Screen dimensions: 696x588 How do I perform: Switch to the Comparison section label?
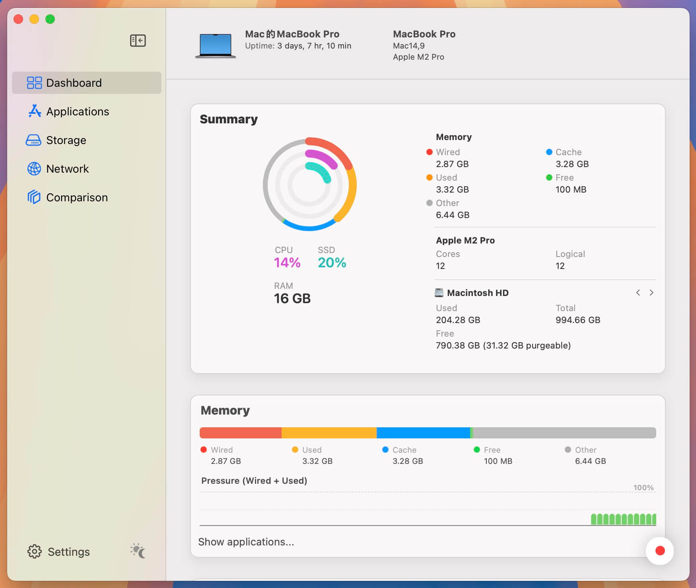pyautogui.click(x=77, y=197)
